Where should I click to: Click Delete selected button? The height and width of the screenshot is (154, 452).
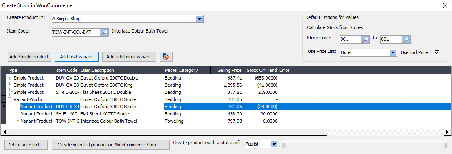point(26,145)
